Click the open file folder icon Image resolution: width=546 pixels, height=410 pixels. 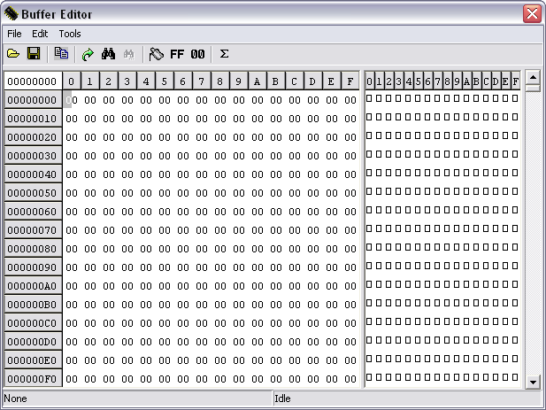pyautogui.click(x=13, y=54)
